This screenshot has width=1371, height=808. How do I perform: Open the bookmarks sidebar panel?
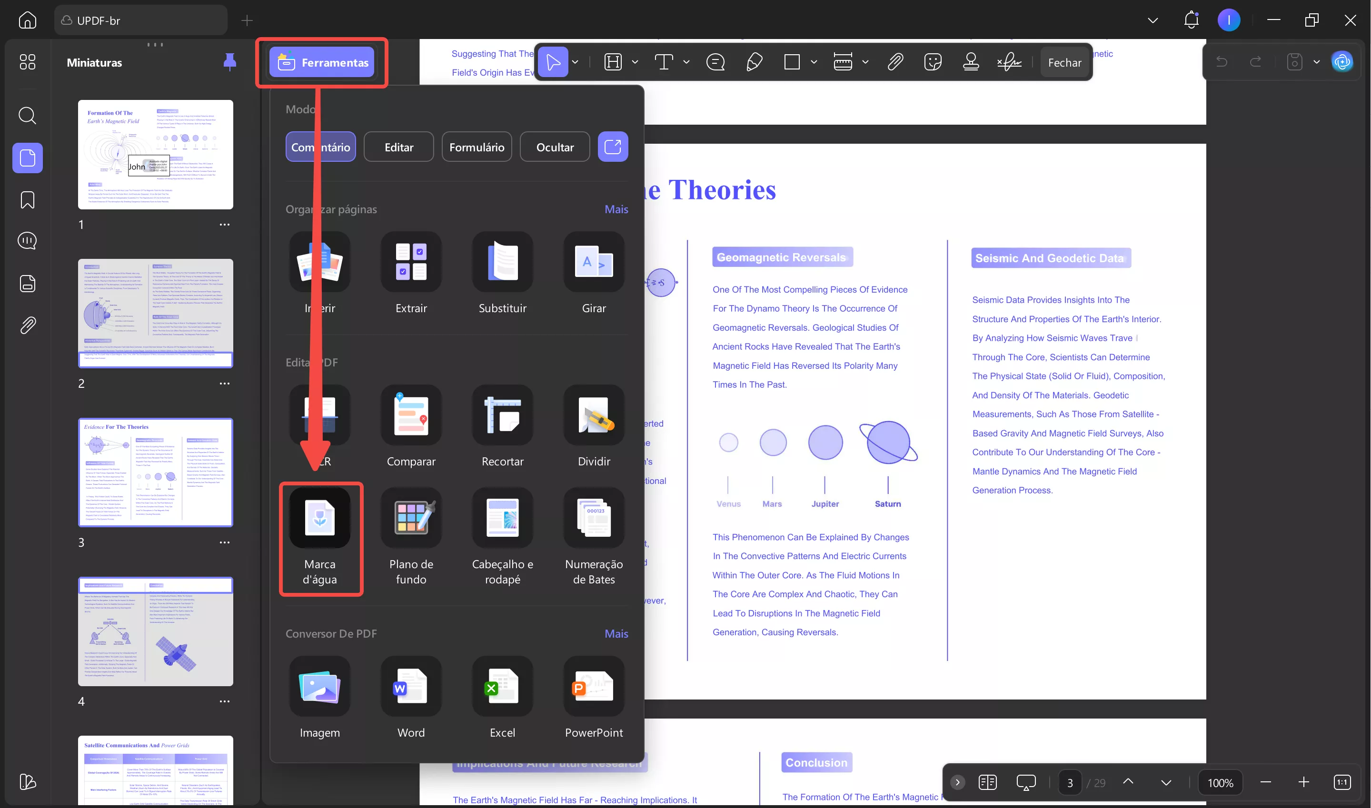tap(27, 200)
